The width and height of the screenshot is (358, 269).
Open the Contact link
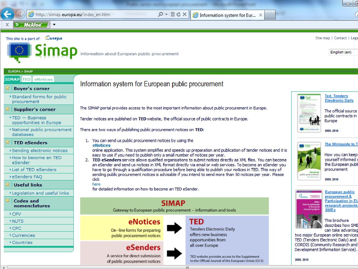[x=340, y=38]
